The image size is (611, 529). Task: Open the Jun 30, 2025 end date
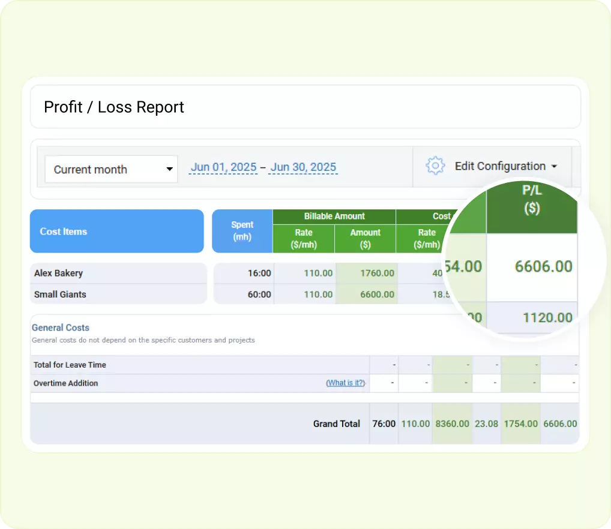(x=303, y=167)
